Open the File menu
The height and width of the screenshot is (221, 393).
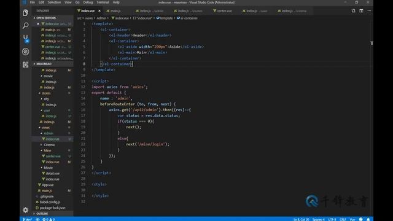33,2
